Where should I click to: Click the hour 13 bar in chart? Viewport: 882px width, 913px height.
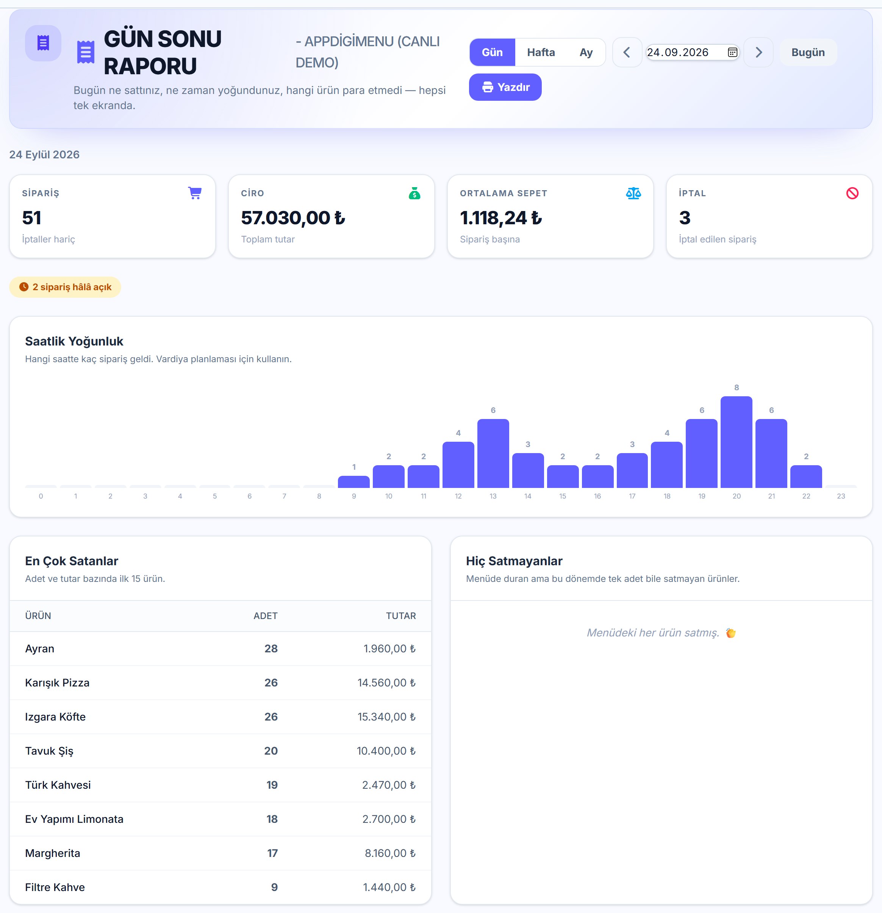pyautogui.click(x=493, y=453)
